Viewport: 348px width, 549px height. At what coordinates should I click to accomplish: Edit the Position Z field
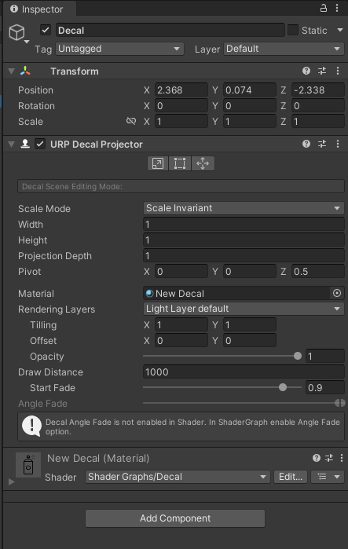[x=318, y=90]
